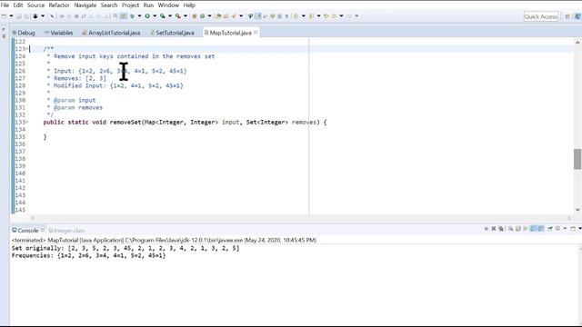Expand the New Java Class dropdown arrow

pyautogui.click(x=209, y=16)
